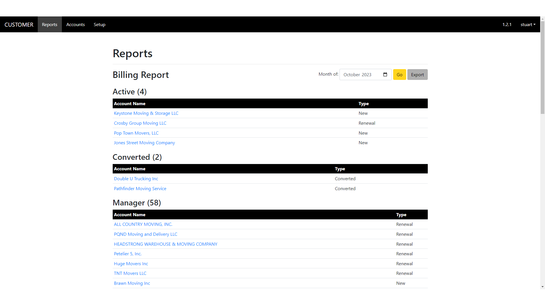Open Brawn Moving Inc account

coord(132,283)
